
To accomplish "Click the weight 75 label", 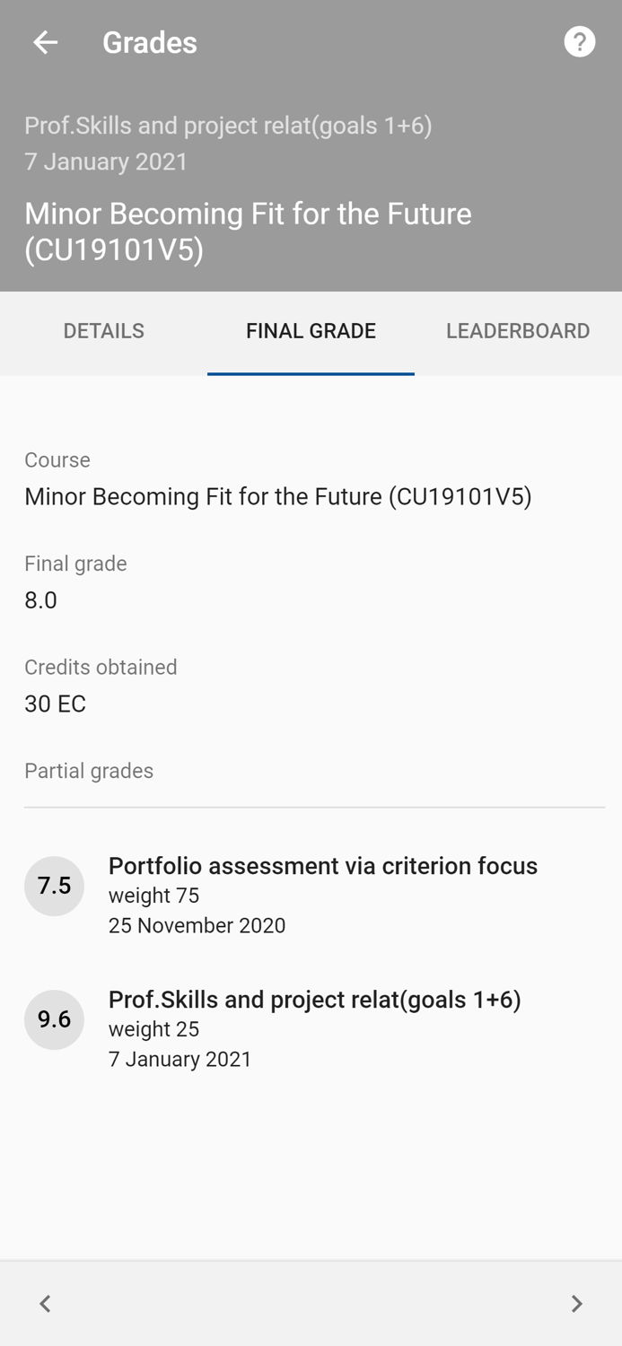I will coord(154,896).
